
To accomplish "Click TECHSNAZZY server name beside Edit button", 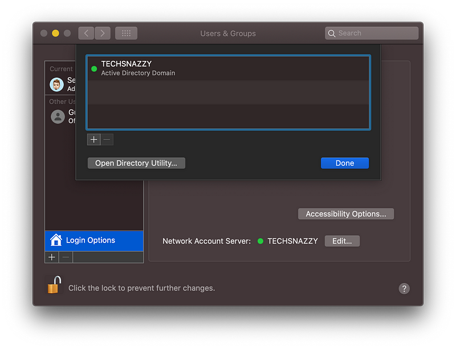I will pos(292,241).
